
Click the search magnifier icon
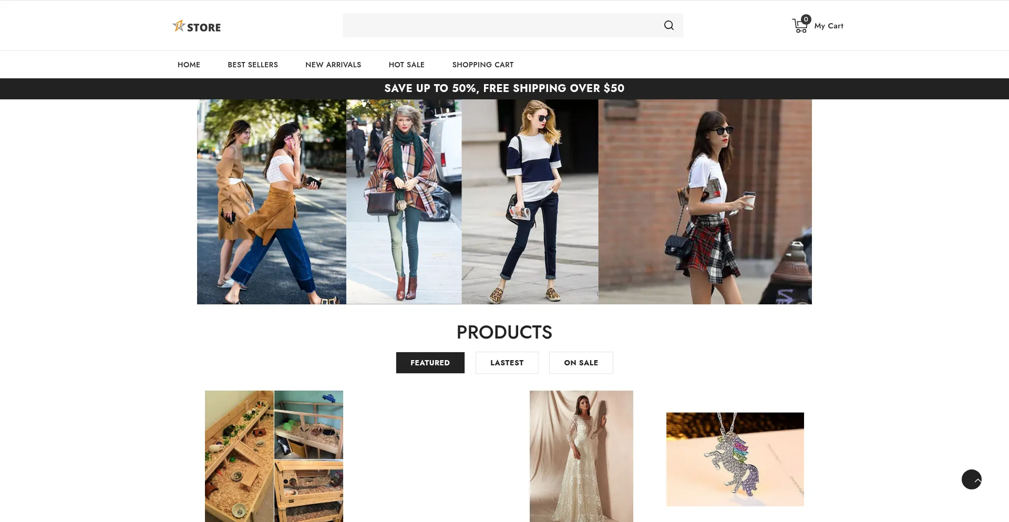[668, 25]
